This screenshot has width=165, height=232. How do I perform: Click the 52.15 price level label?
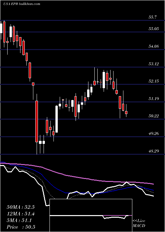(x=154, y=81)
